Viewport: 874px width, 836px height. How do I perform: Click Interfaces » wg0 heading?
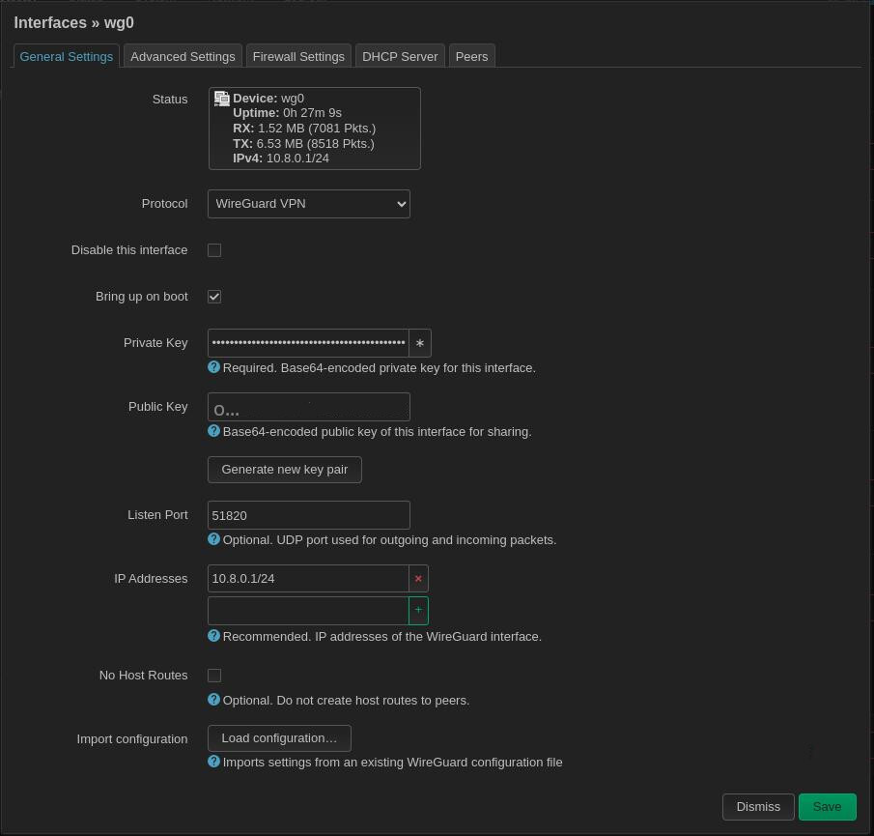point(73,23)
